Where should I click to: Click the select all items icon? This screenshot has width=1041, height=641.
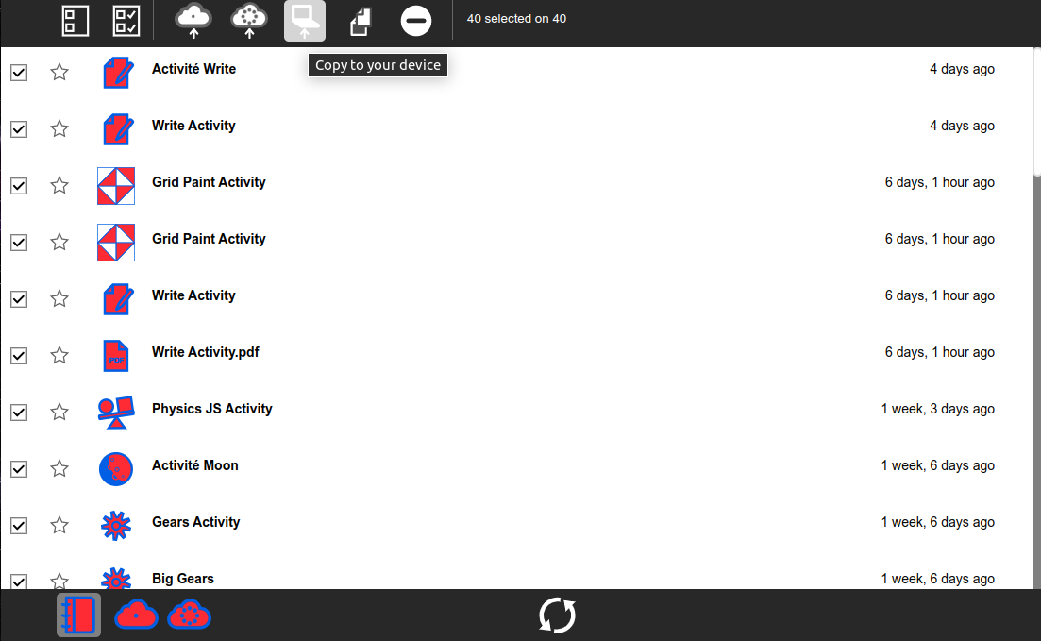(126, 21)
